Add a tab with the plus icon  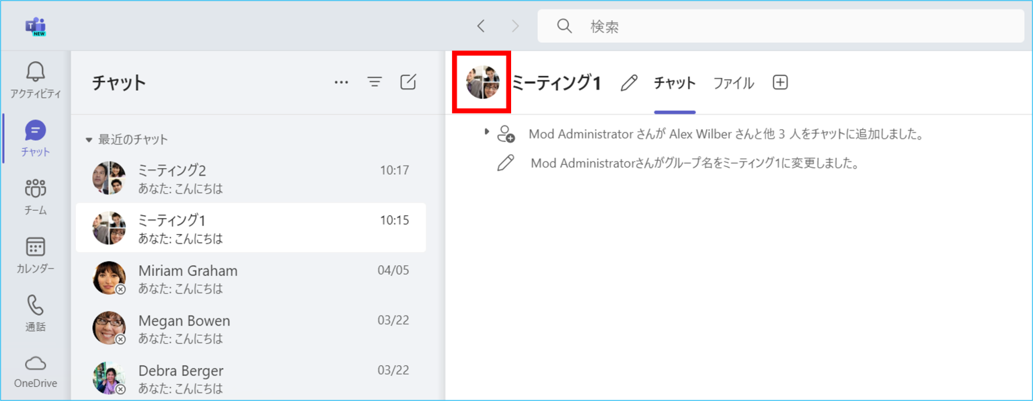point(779,82)
